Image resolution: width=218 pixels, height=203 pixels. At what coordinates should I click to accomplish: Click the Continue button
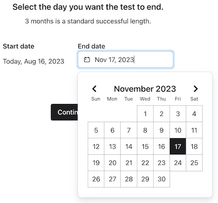coord(64,112)
